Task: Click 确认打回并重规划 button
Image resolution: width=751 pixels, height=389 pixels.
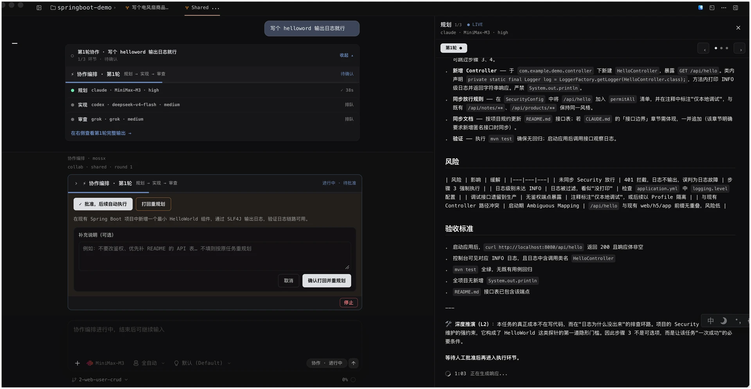Action: coord(327,281)
